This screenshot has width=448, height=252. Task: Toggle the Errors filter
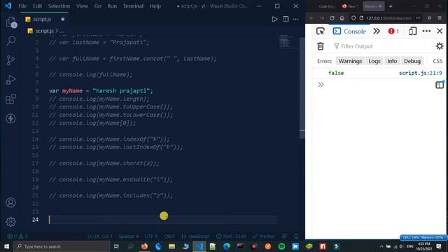point(324,61)
